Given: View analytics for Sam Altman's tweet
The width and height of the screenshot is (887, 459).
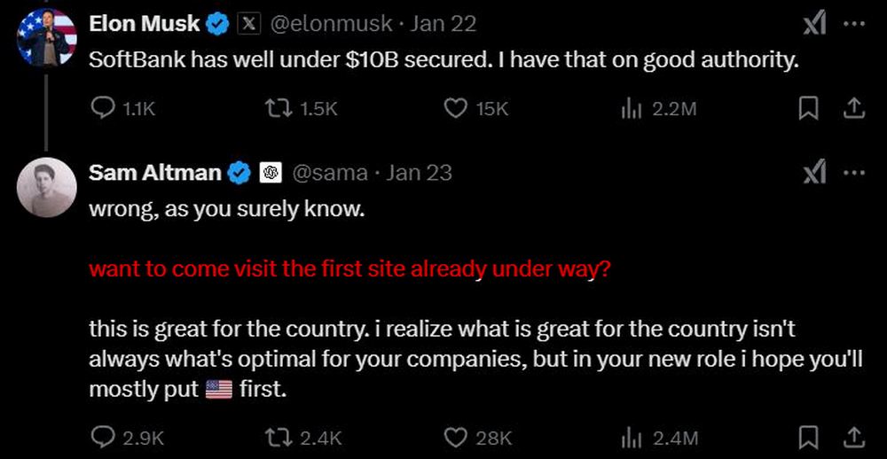Looking at the screenshot, I should click(631, 437).
